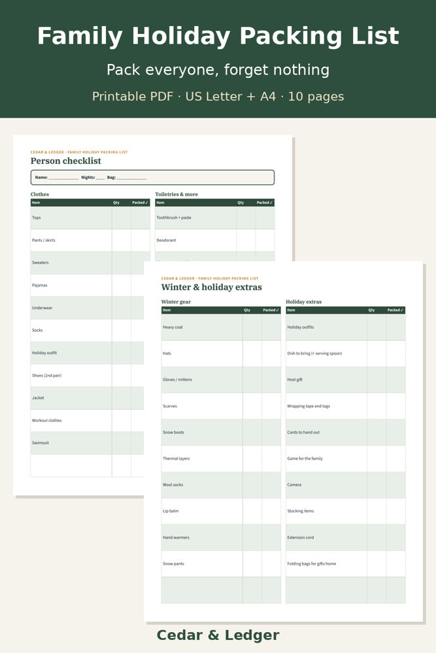Select the "Sweaters" row
The image size is (436, 653).
87,263
